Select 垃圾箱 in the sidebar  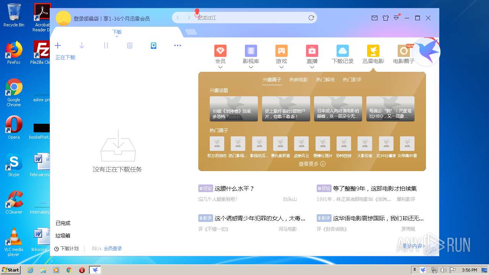(63, 236)
